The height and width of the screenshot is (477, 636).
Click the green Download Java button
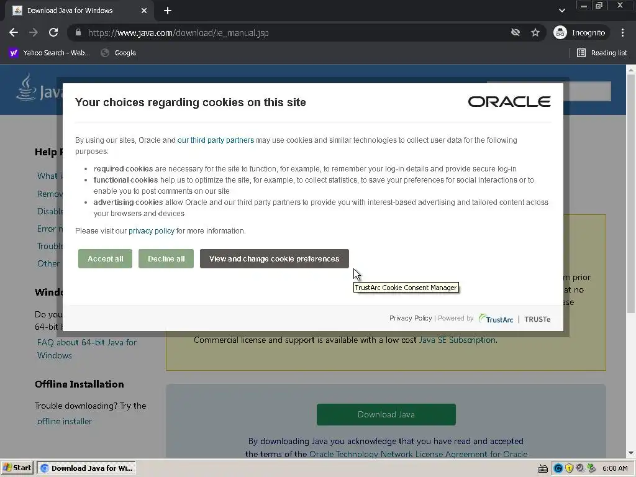386,414
